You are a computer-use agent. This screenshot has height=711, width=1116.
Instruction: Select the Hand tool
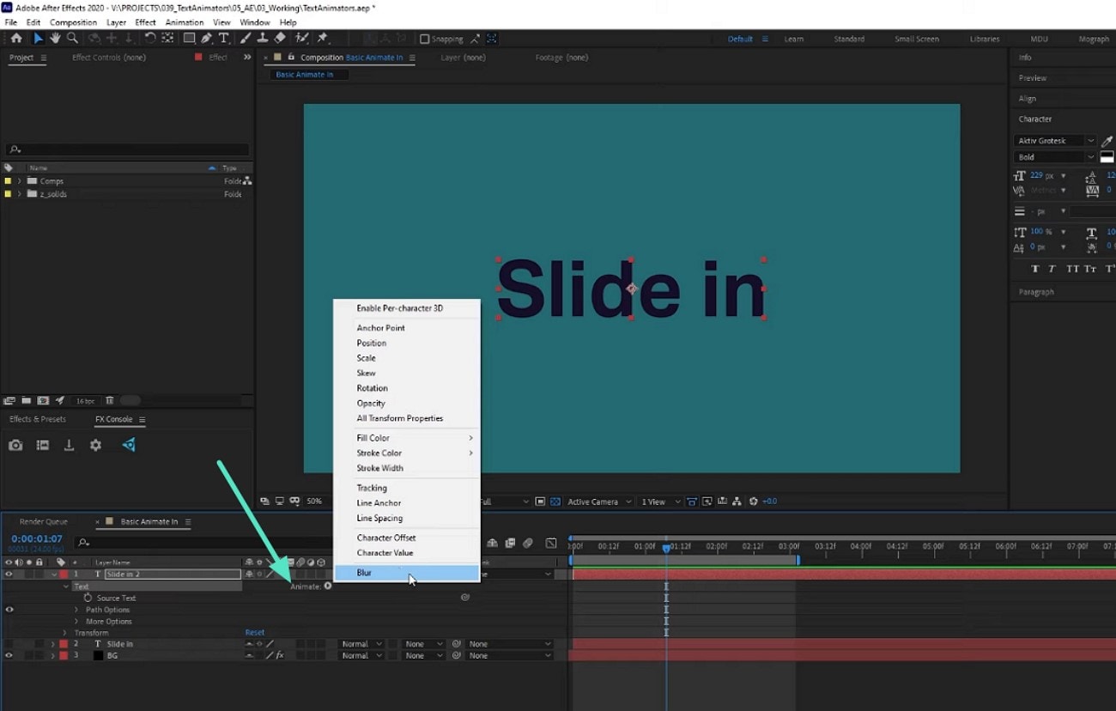55,39
